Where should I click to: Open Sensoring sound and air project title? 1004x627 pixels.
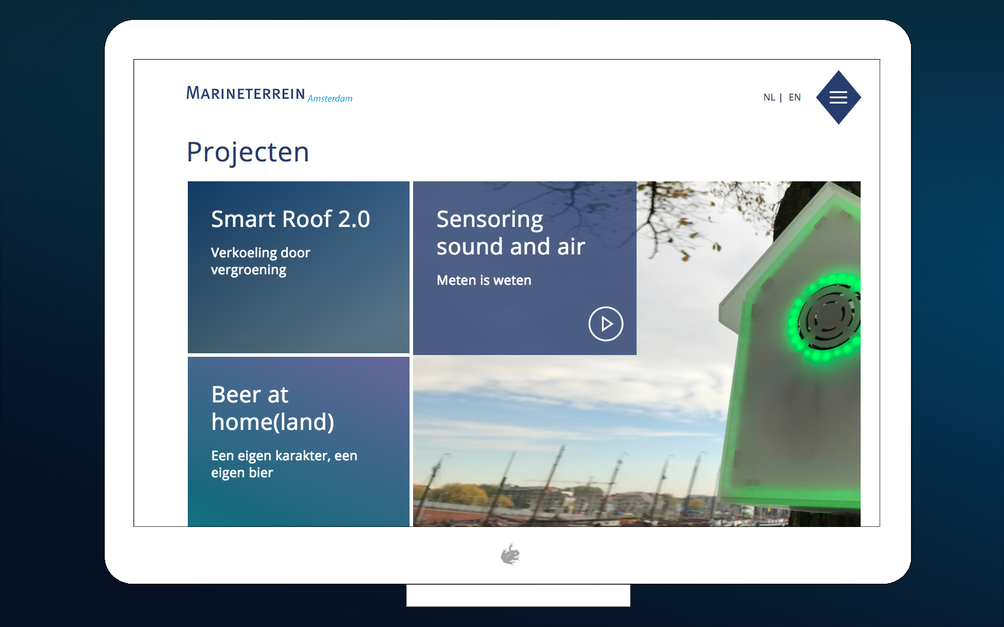[x=510, y=233]
